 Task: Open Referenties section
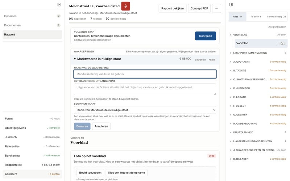click(x=32, y=147)
